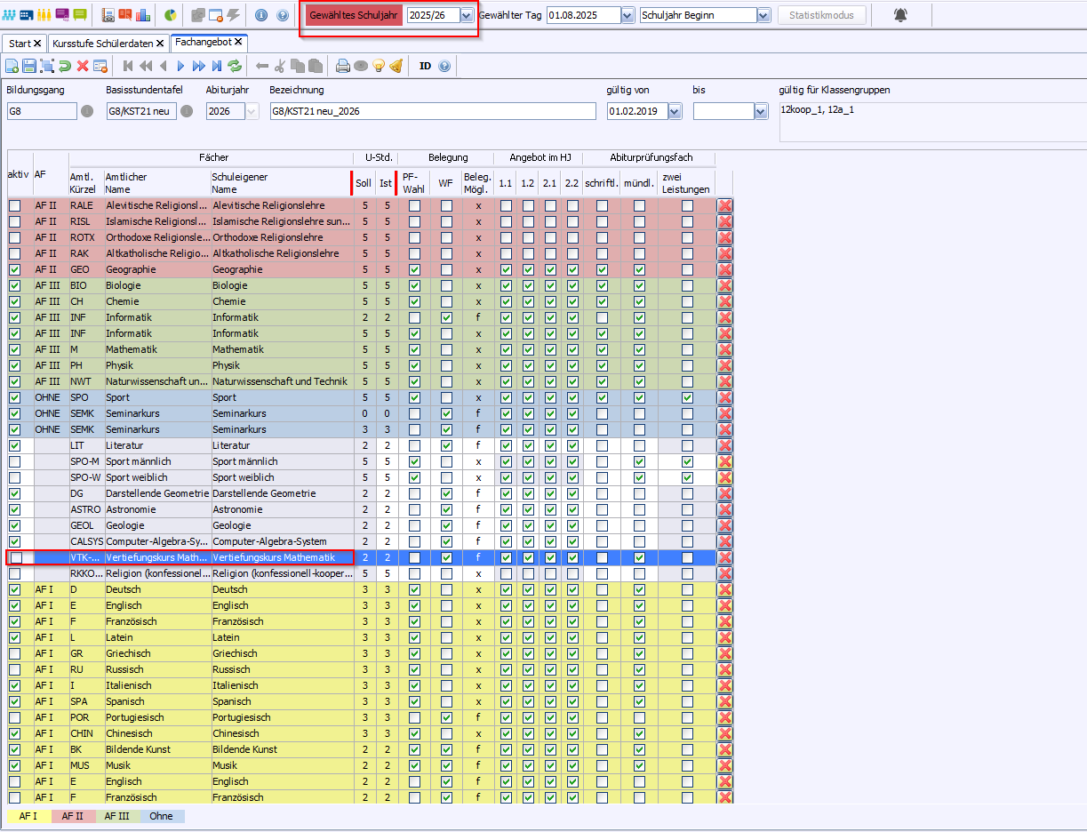1087x832 pixels.
Task: Click the lightbulb icon in the toolbar
Action: [379, 66]
